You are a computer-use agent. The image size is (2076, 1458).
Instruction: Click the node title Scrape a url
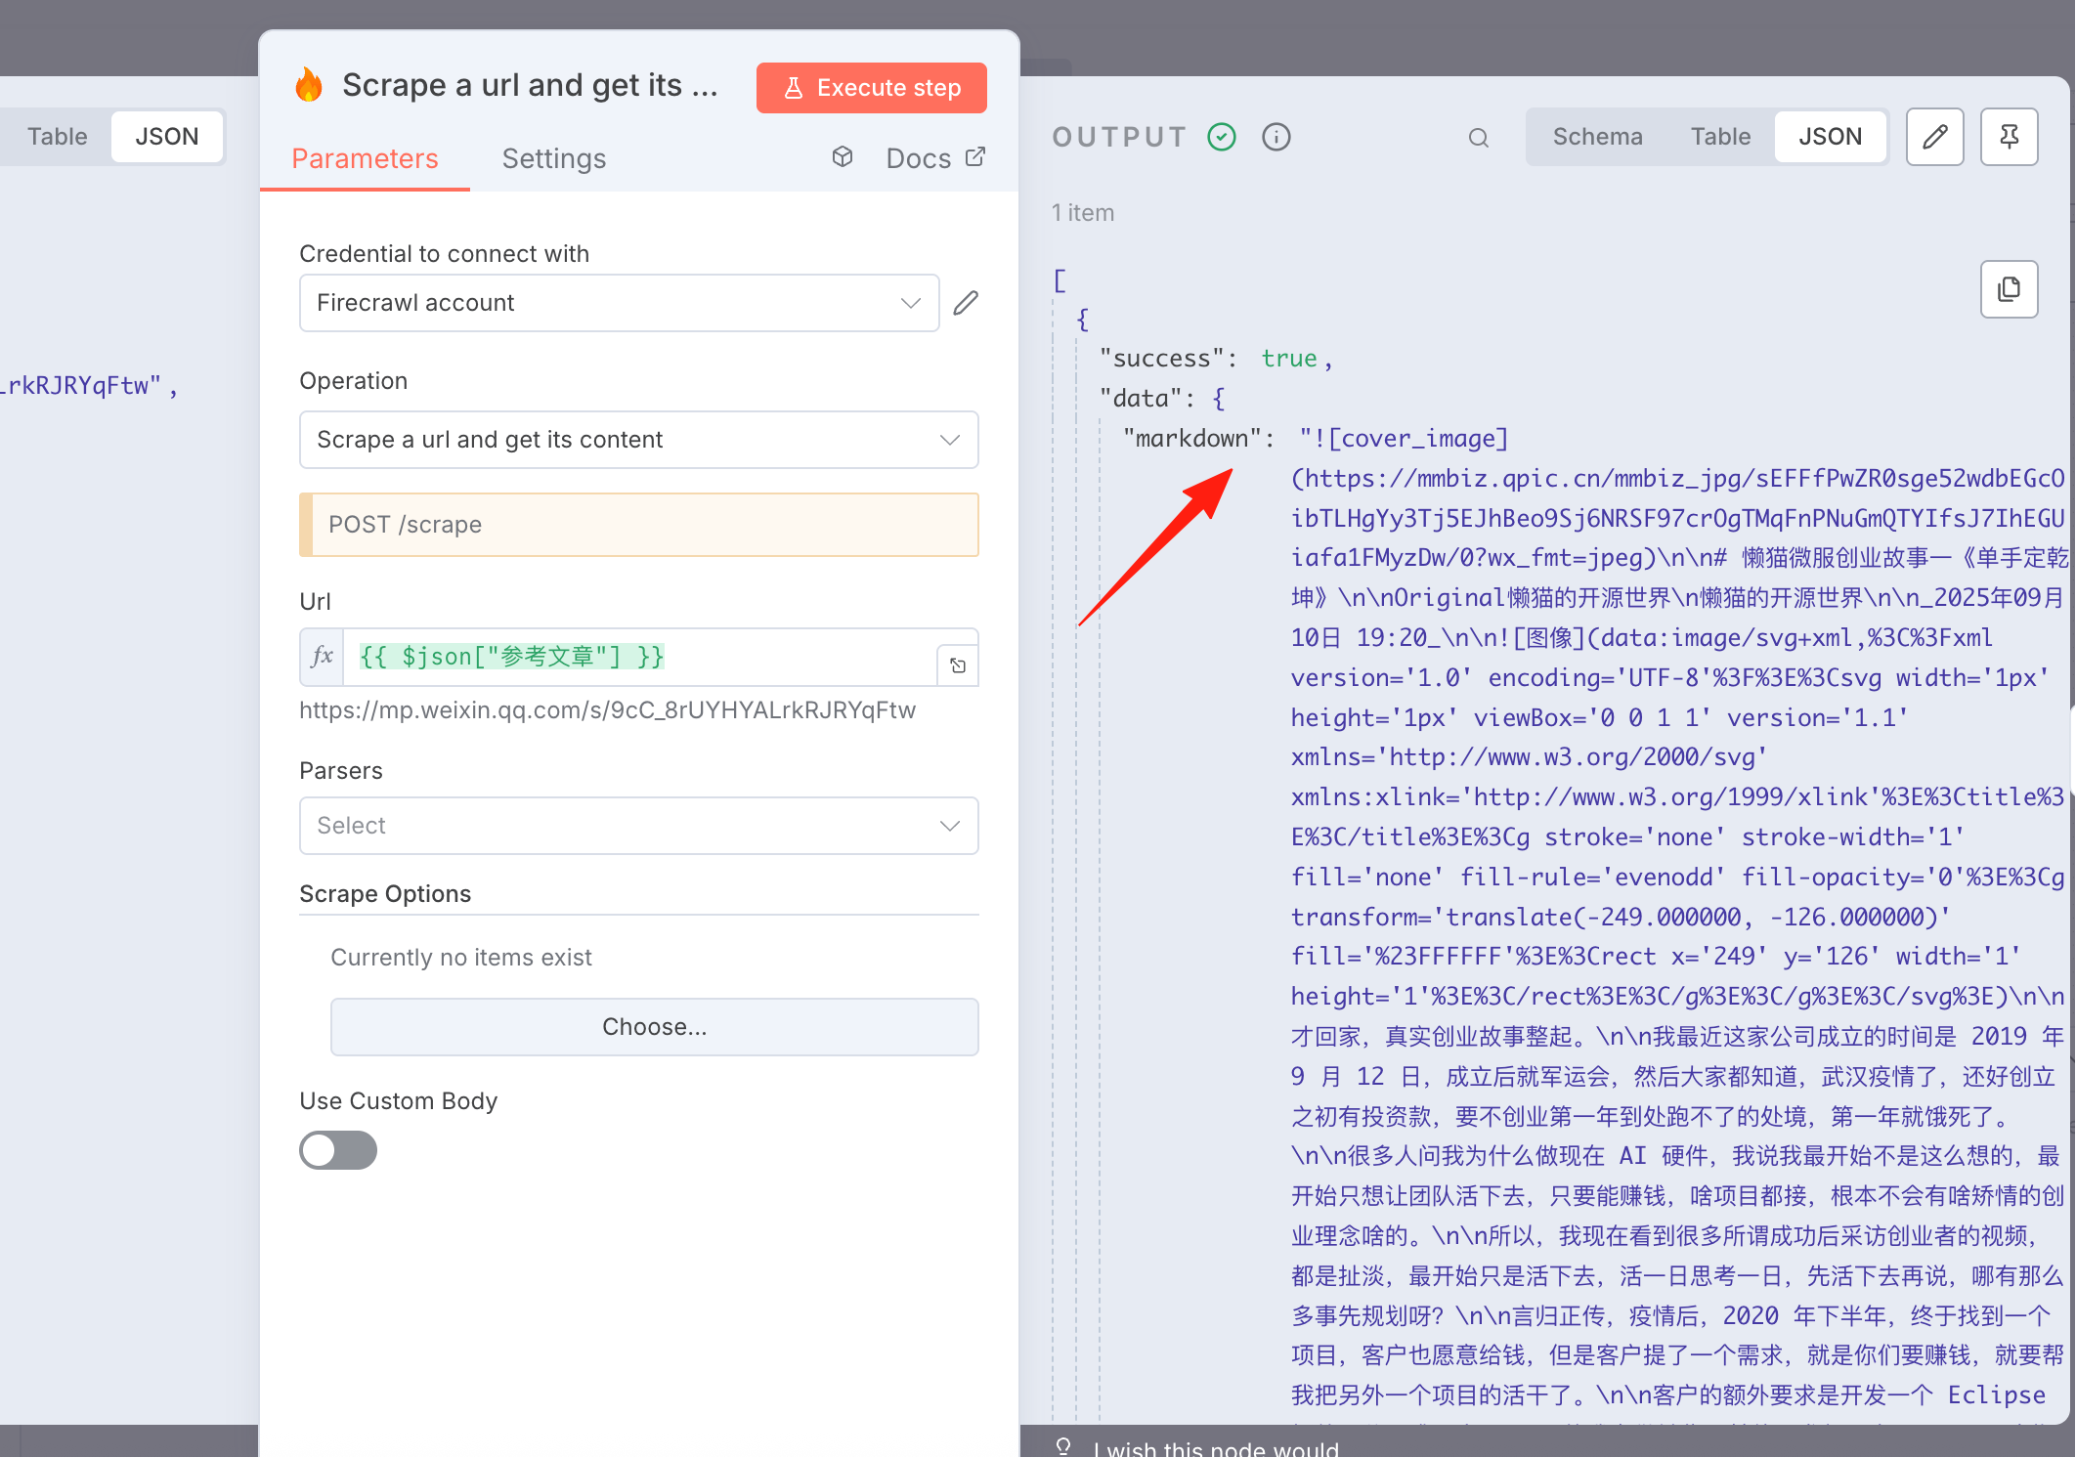[530, 86]
